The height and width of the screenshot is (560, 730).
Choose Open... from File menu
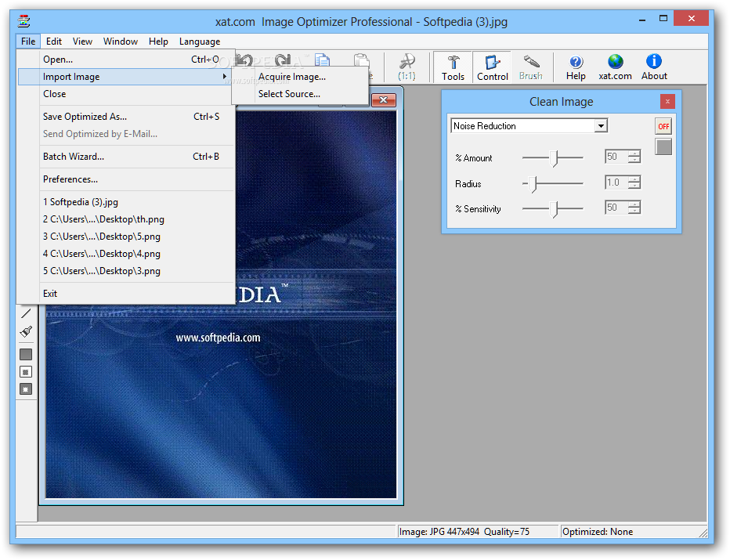125,59
